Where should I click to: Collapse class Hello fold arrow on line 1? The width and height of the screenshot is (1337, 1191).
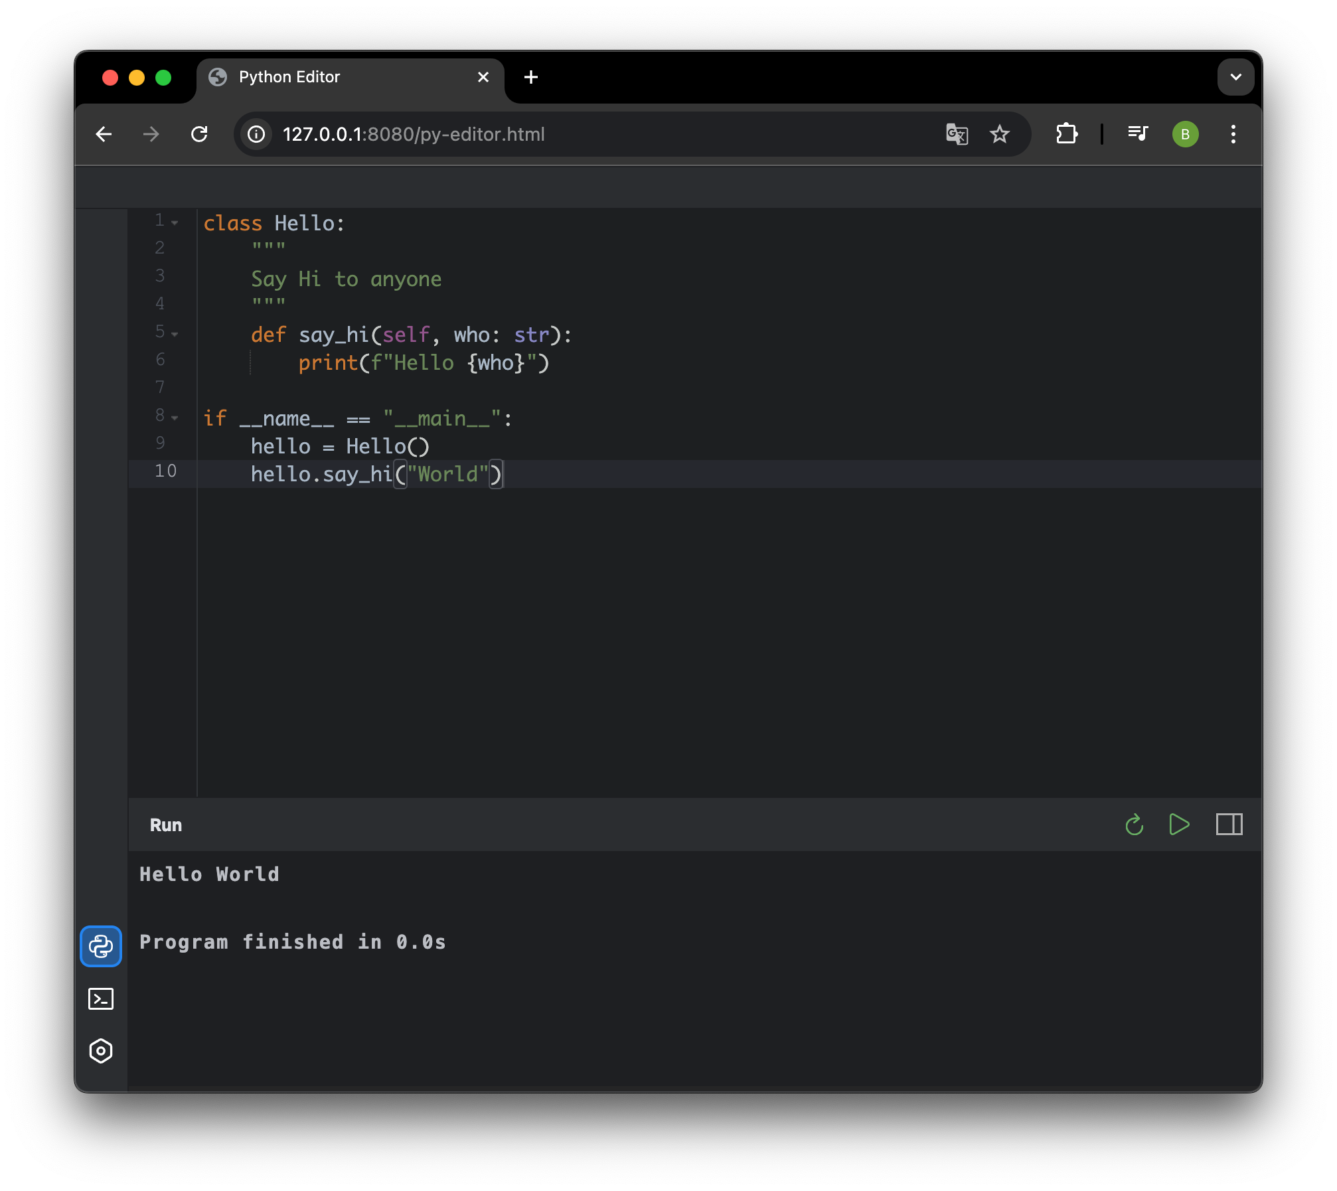[x=175, y=223]
